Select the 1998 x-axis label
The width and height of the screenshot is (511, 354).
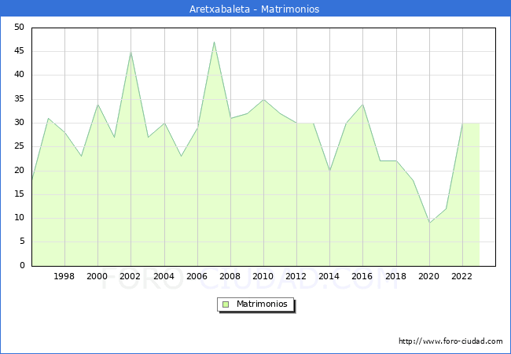coord(64,276)
